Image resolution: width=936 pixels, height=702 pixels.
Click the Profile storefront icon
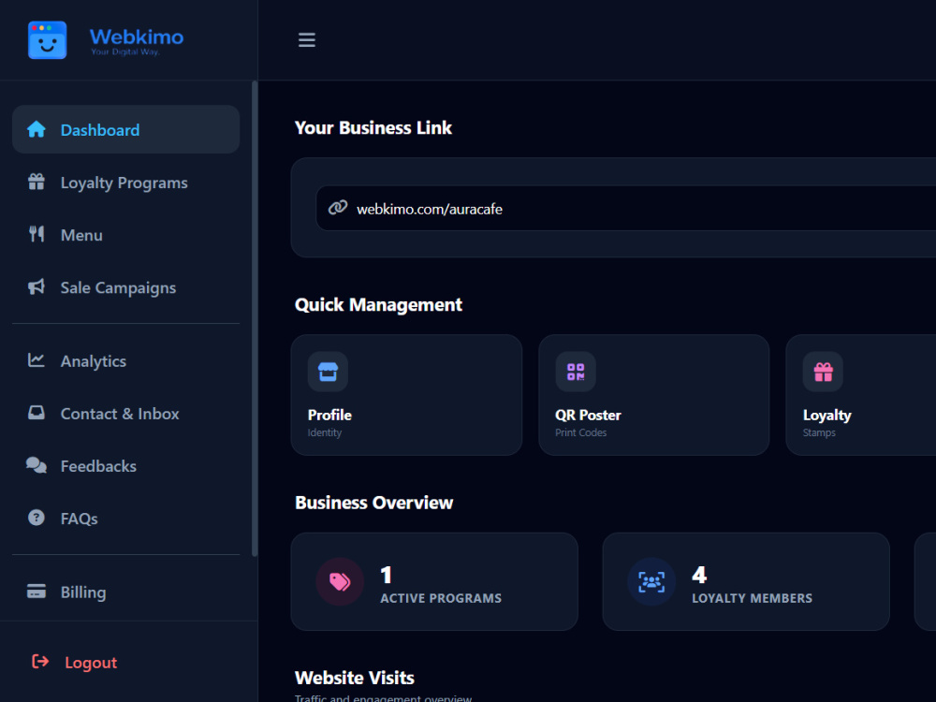pyautogui.click(x=328, y=372)
